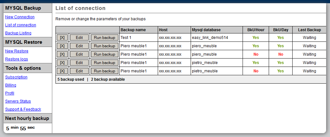330x137 pixels.
Task: Edit the Test 1 backup connection
Action: [x=79, y=38]
